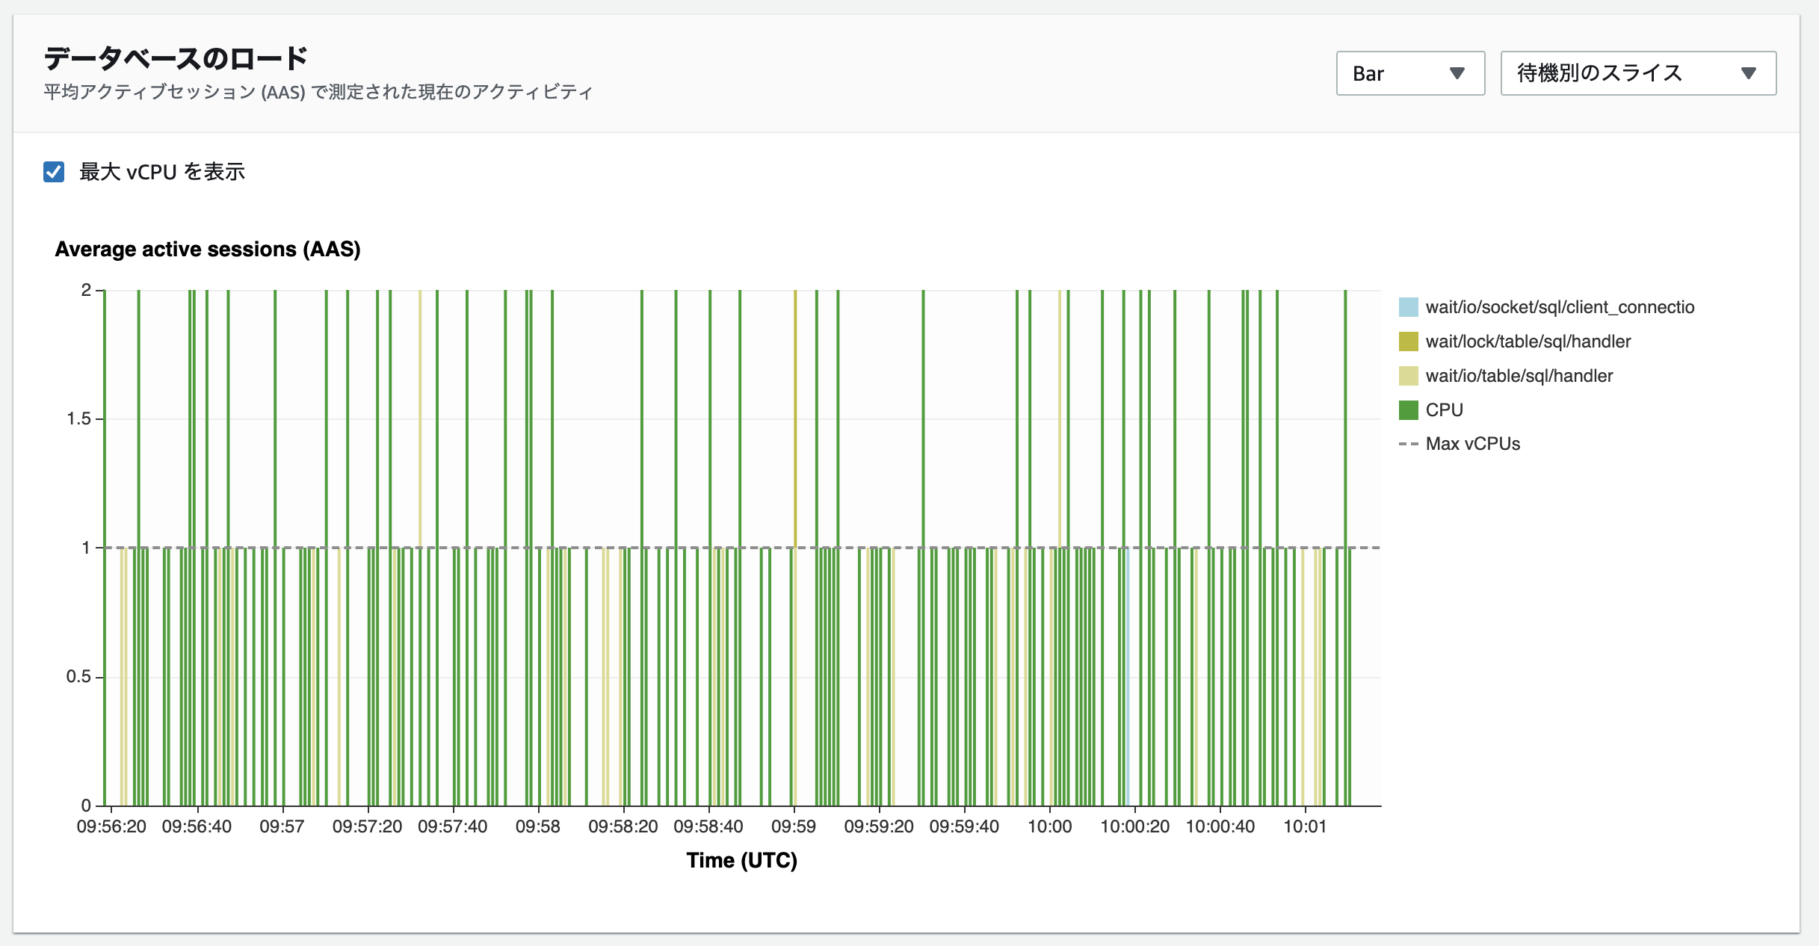
Task: Click the Max vCPUs dashed legend icon
Action: point(1408,444)
